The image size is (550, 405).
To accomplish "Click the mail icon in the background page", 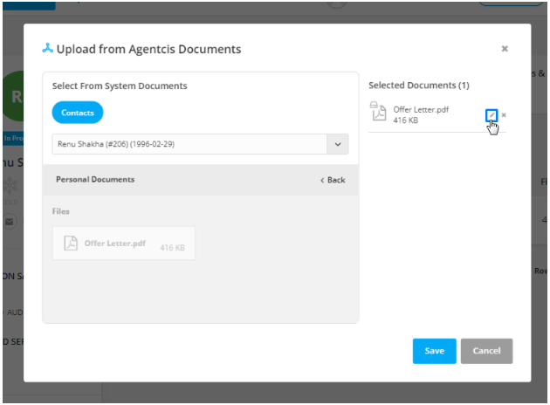I will coord(10,222).
